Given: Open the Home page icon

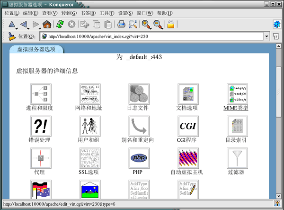Looking at the screenshot, I should click(x=47, y=24).
